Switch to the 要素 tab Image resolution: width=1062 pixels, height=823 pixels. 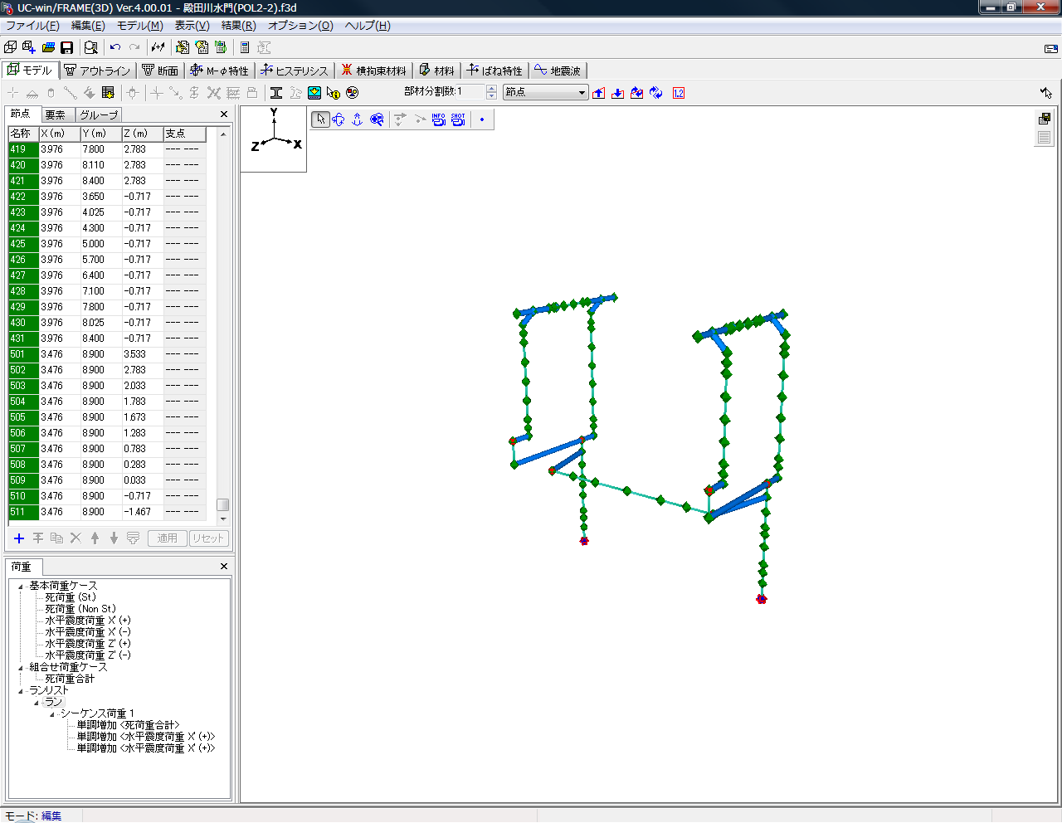point(56,114)
